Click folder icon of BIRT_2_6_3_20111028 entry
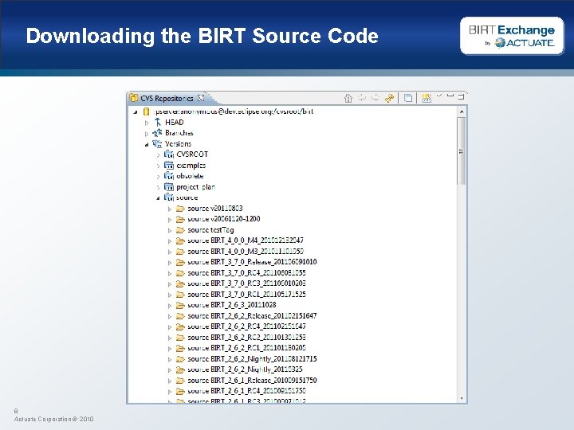This screenshot has height=430, width=574. [x=180, y=305]
